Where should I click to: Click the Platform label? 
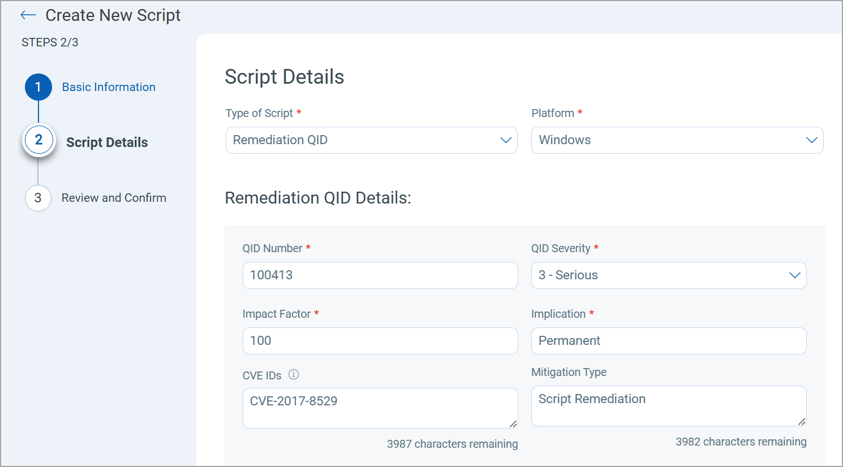(x=553, y=113)
